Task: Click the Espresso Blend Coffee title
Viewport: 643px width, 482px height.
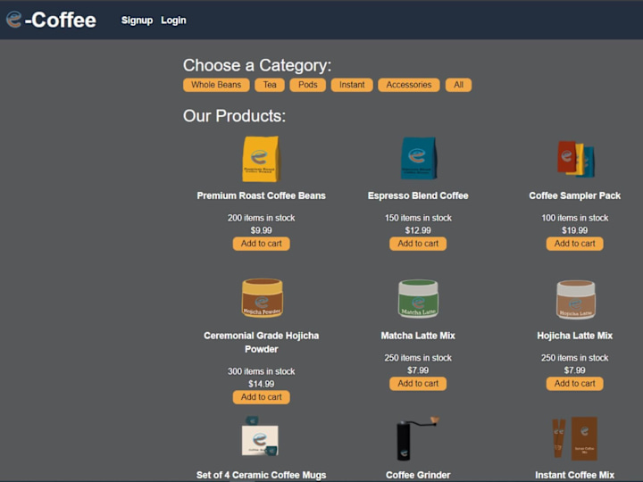Action: 418,195
